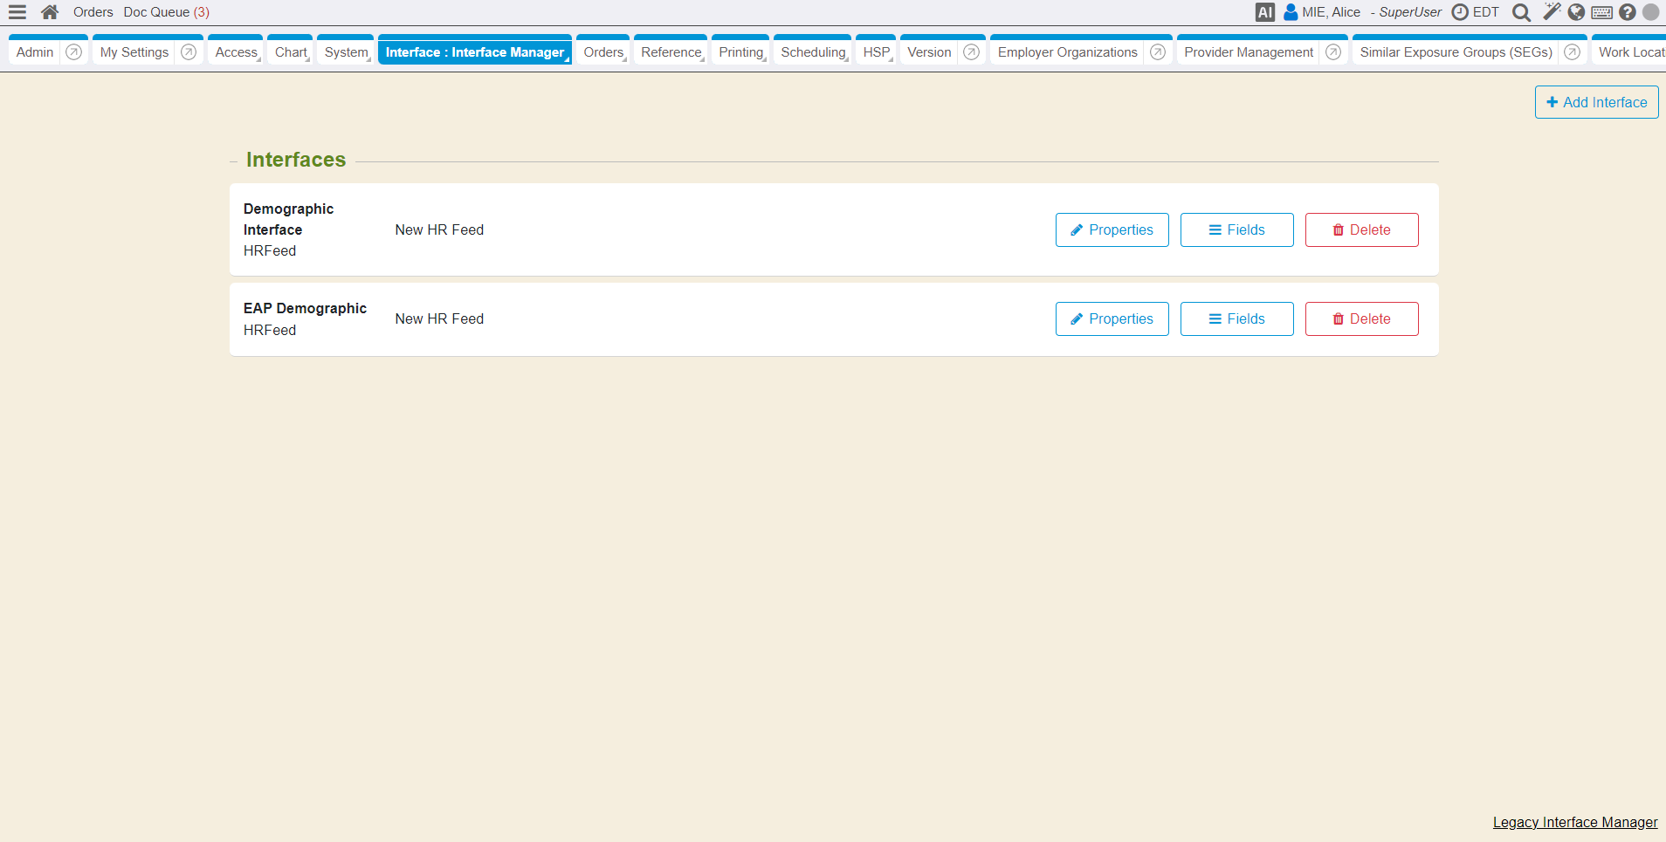The image size is (1666, 842).
Task: Click the Add Interface button
Action: click(x=1596, y=102)
